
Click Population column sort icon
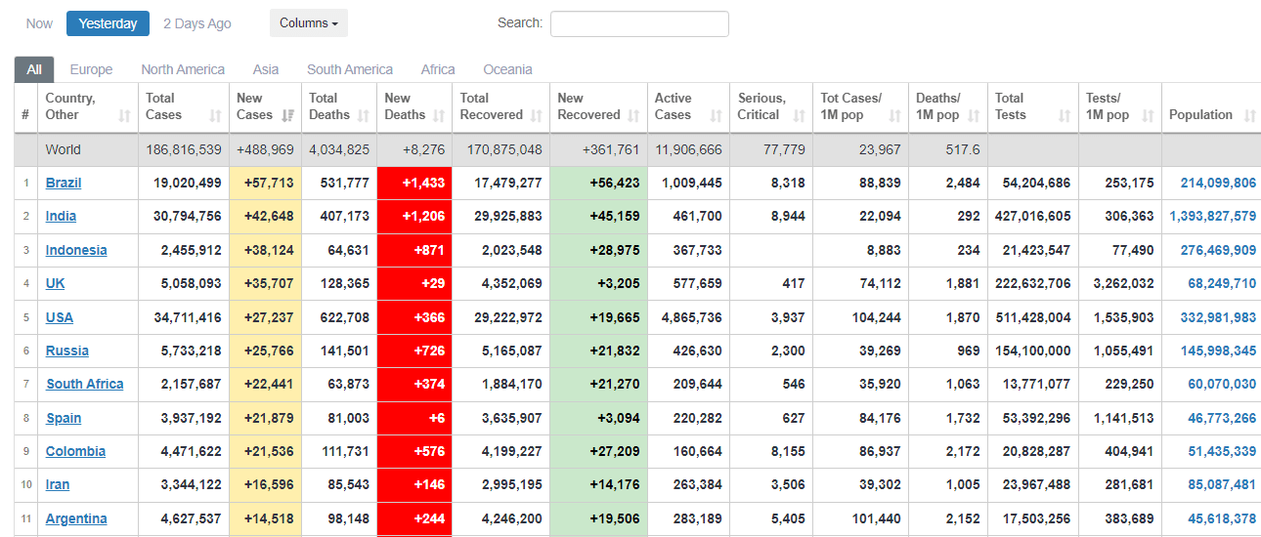tap(1249, 116)
